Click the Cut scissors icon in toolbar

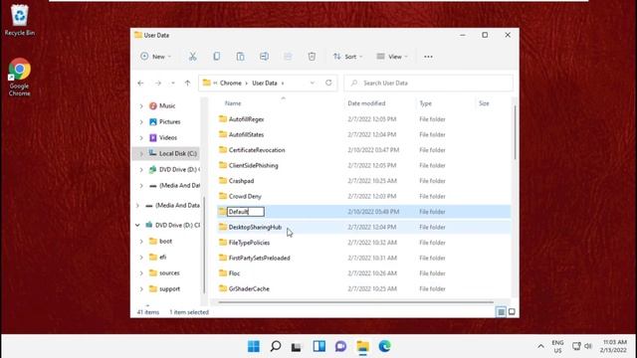[192, 57]
